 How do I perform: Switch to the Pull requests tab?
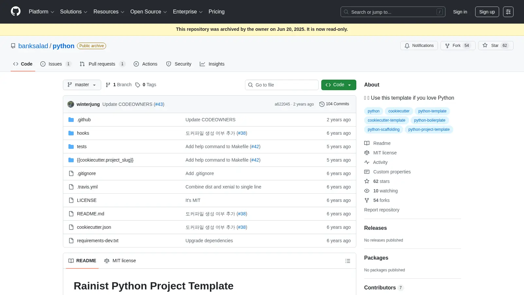coord(103,64)
